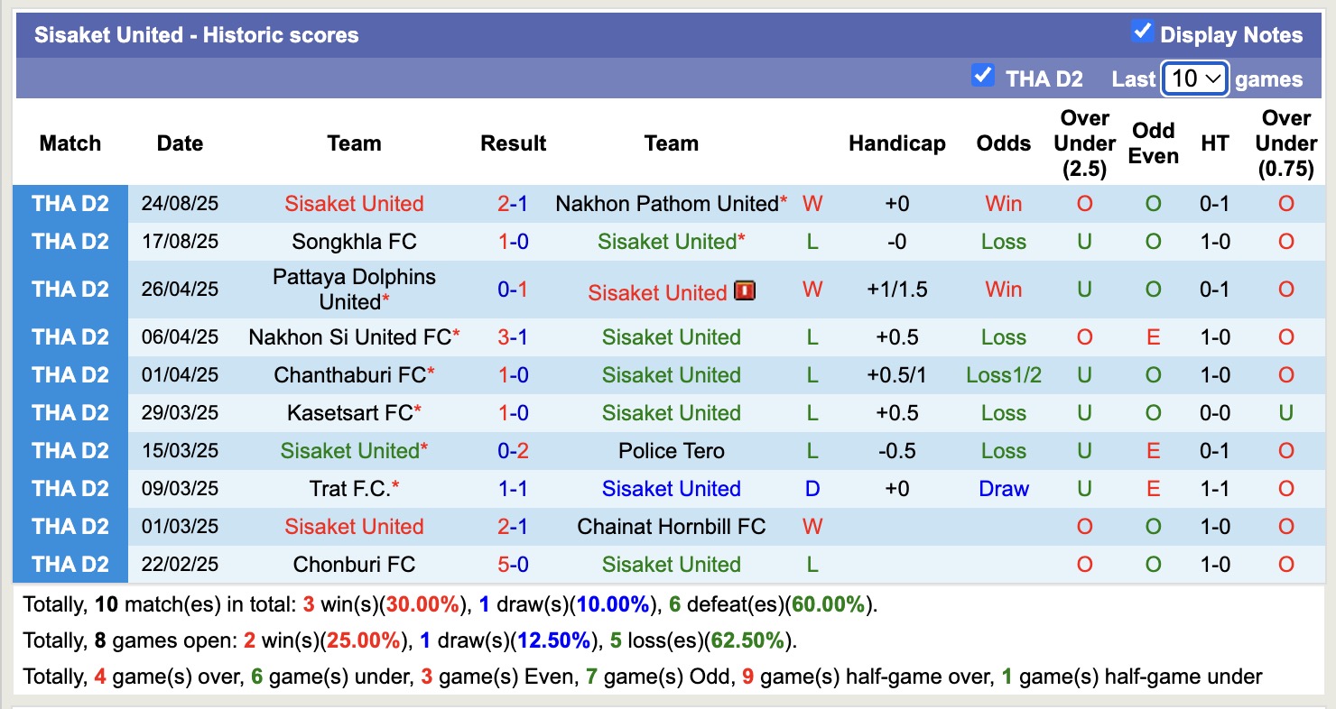Click the 1-1 draw score

513,489
